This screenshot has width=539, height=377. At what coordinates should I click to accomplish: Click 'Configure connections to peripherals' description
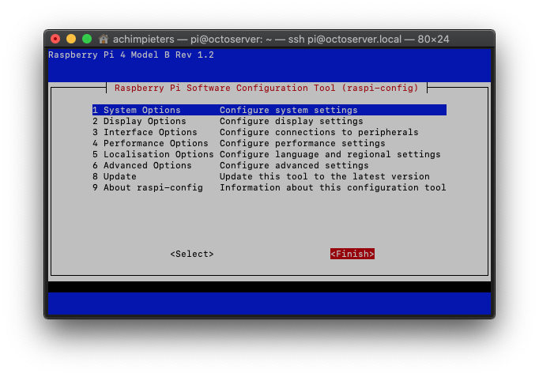319,132
